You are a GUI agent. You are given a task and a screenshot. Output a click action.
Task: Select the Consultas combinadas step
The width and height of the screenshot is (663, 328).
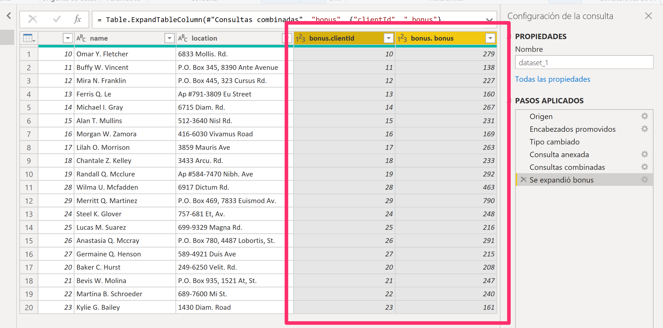click(567, 167)
